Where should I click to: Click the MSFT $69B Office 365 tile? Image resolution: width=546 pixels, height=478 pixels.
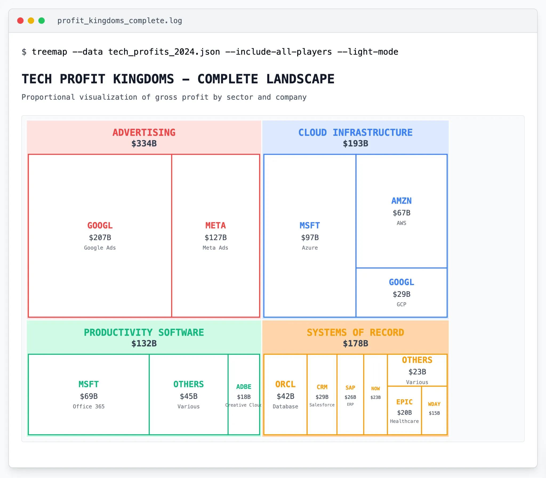89,395
